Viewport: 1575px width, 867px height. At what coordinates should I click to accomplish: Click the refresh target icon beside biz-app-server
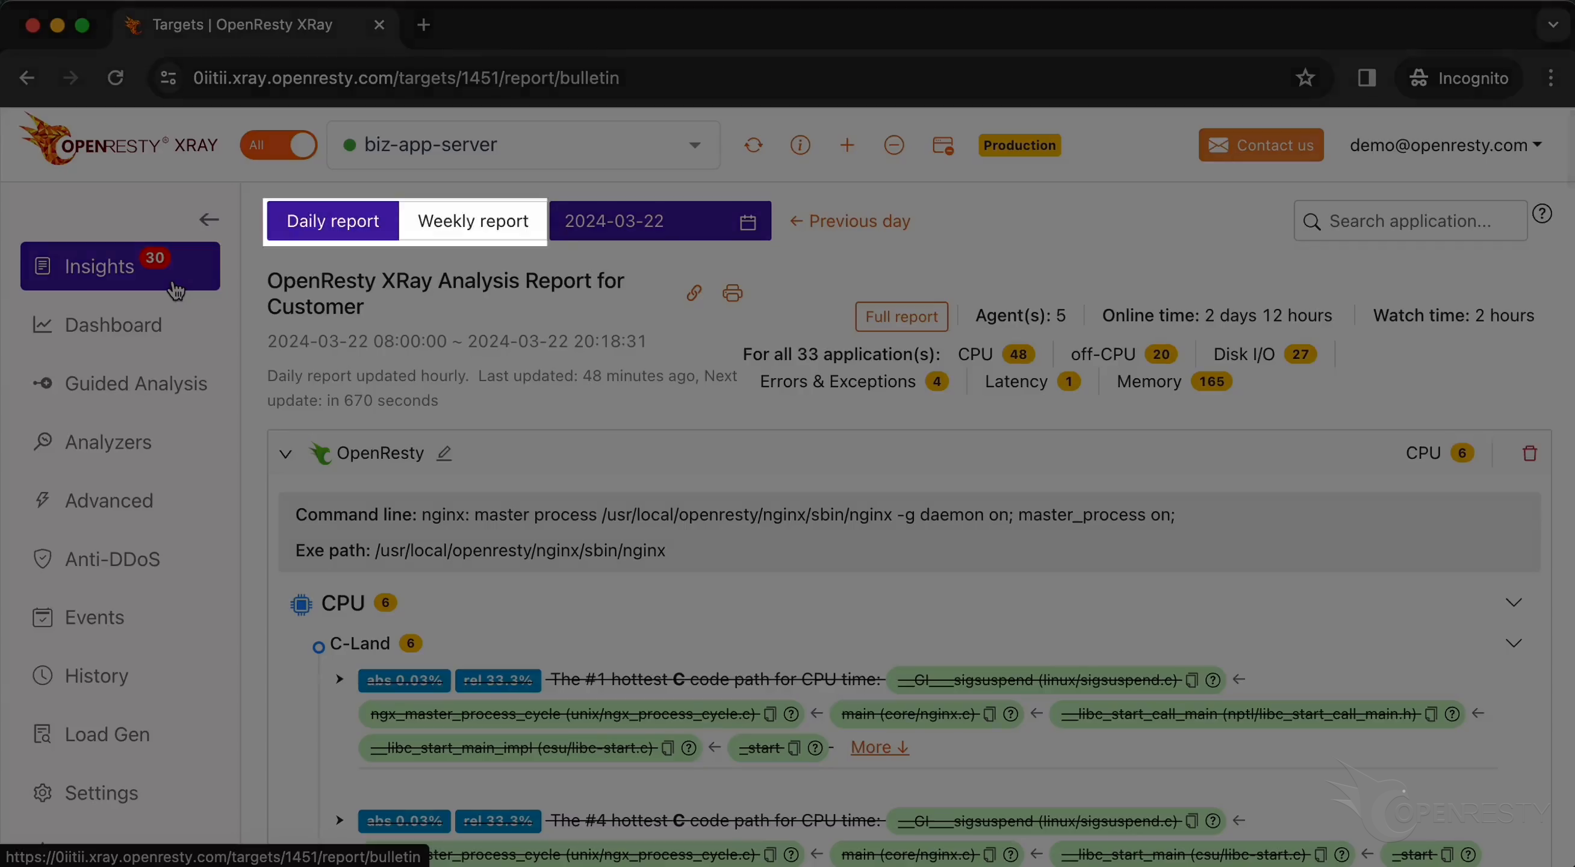pos(753,145)
